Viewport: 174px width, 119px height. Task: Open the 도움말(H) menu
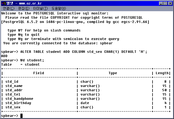pyautogui.click(x=59, y=8)
